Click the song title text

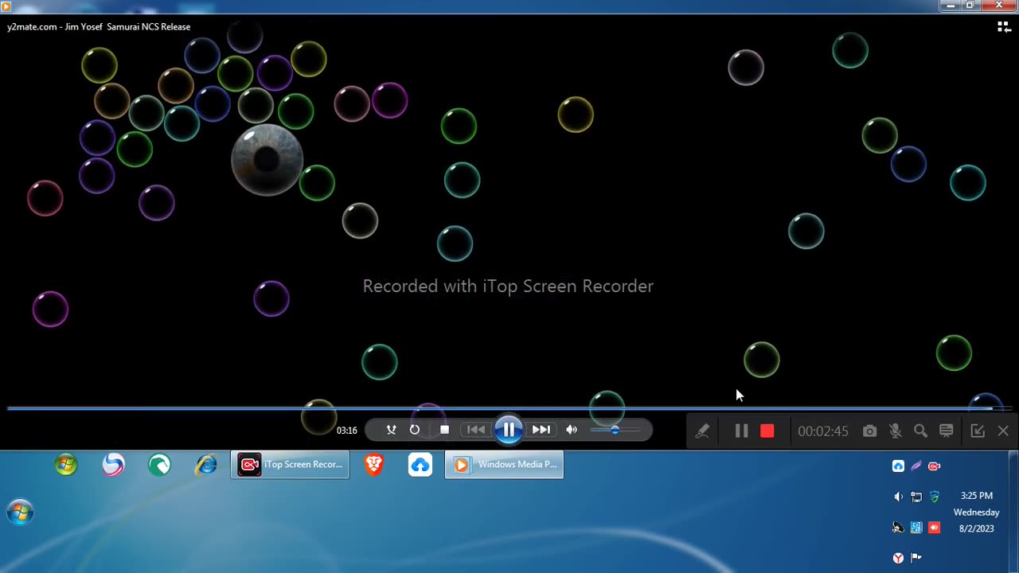(x=99, y=27)
